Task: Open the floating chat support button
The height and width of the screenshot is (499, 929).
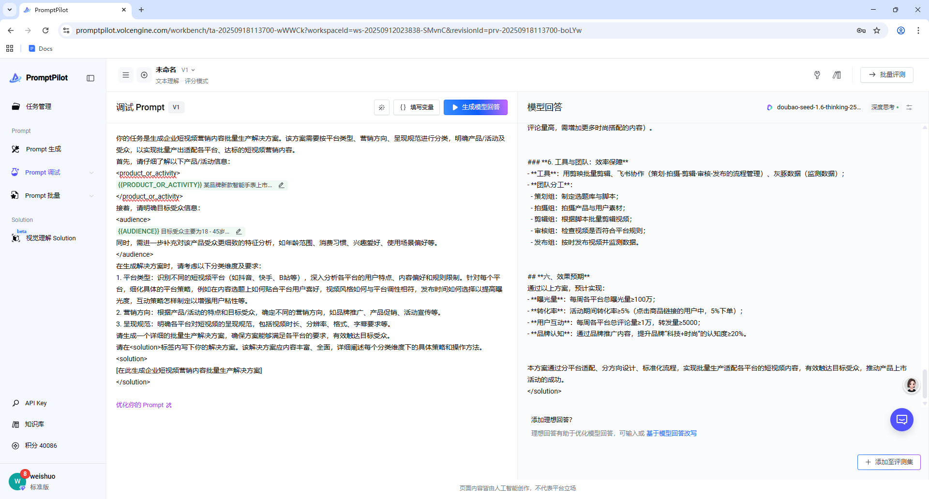Action: tap(902, 420)
